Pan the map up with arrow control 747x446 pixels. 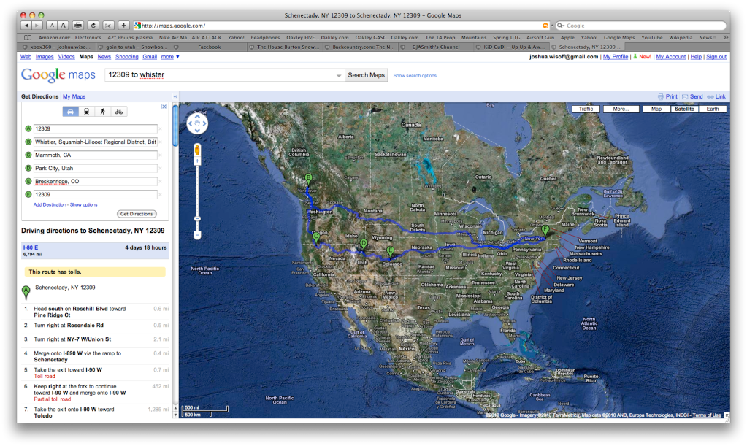pyautogui.click(x=197, y=116)
